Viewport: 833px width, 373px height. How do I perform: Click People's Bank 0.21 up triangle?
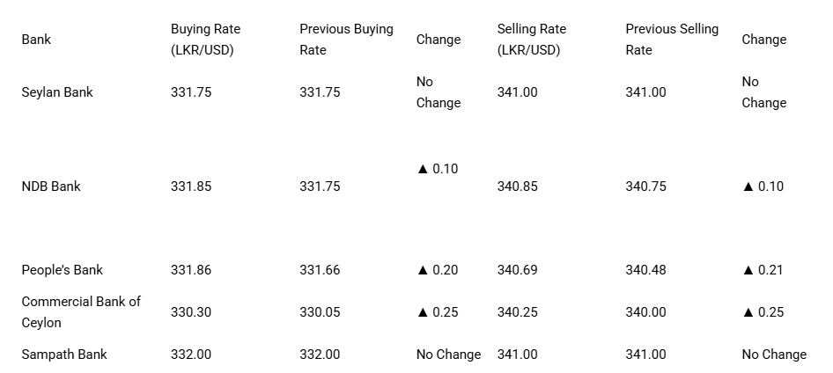[x=748, y=269]
